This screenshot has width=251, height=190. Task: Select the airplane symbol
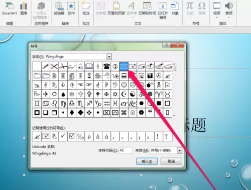(x=46, y=94)
